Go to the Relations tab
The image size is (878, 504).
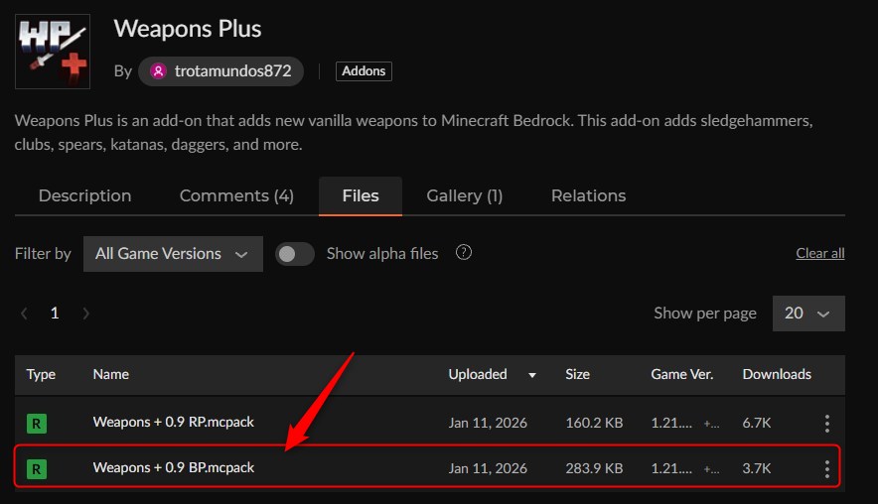[588, 195]
